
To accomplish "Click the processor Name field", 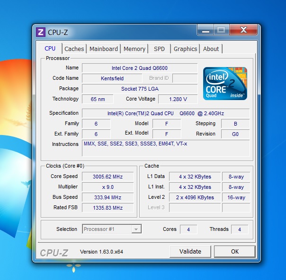I will (x=139, y=68).
